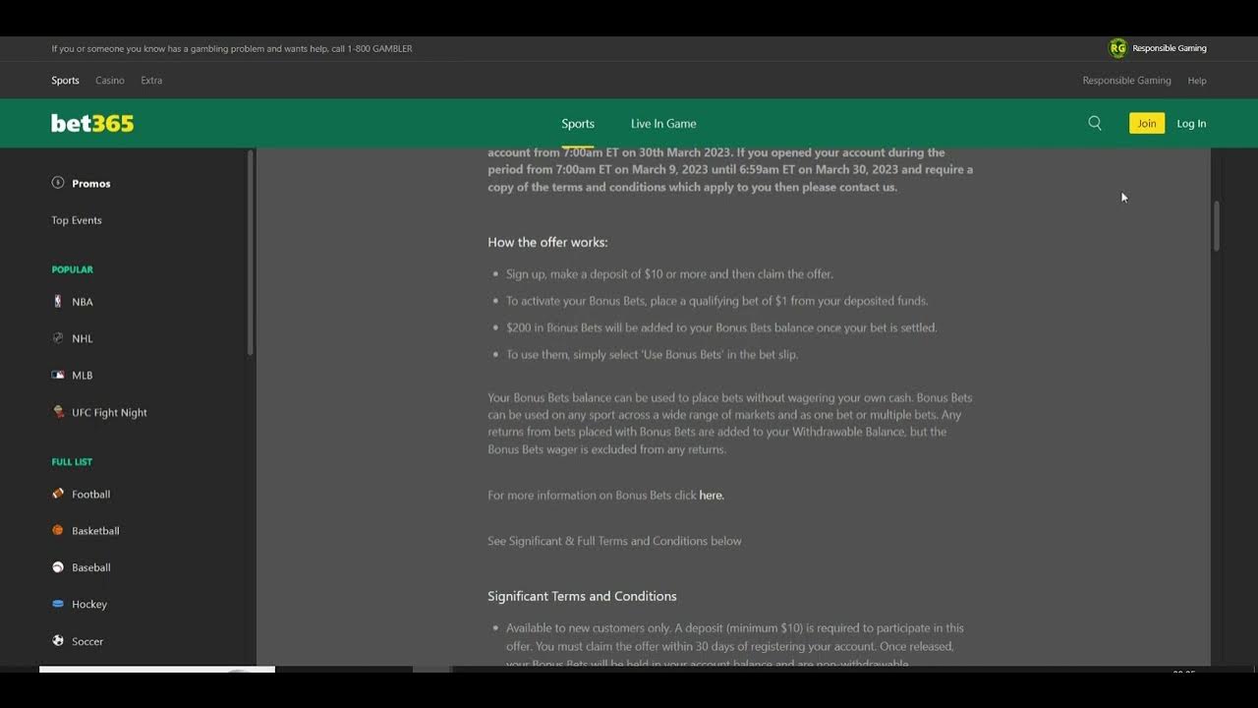The height and width of the screenshot is (708, 1258).
Task: Click the sidebar scrollbar thumb
Action: (251, 253)
